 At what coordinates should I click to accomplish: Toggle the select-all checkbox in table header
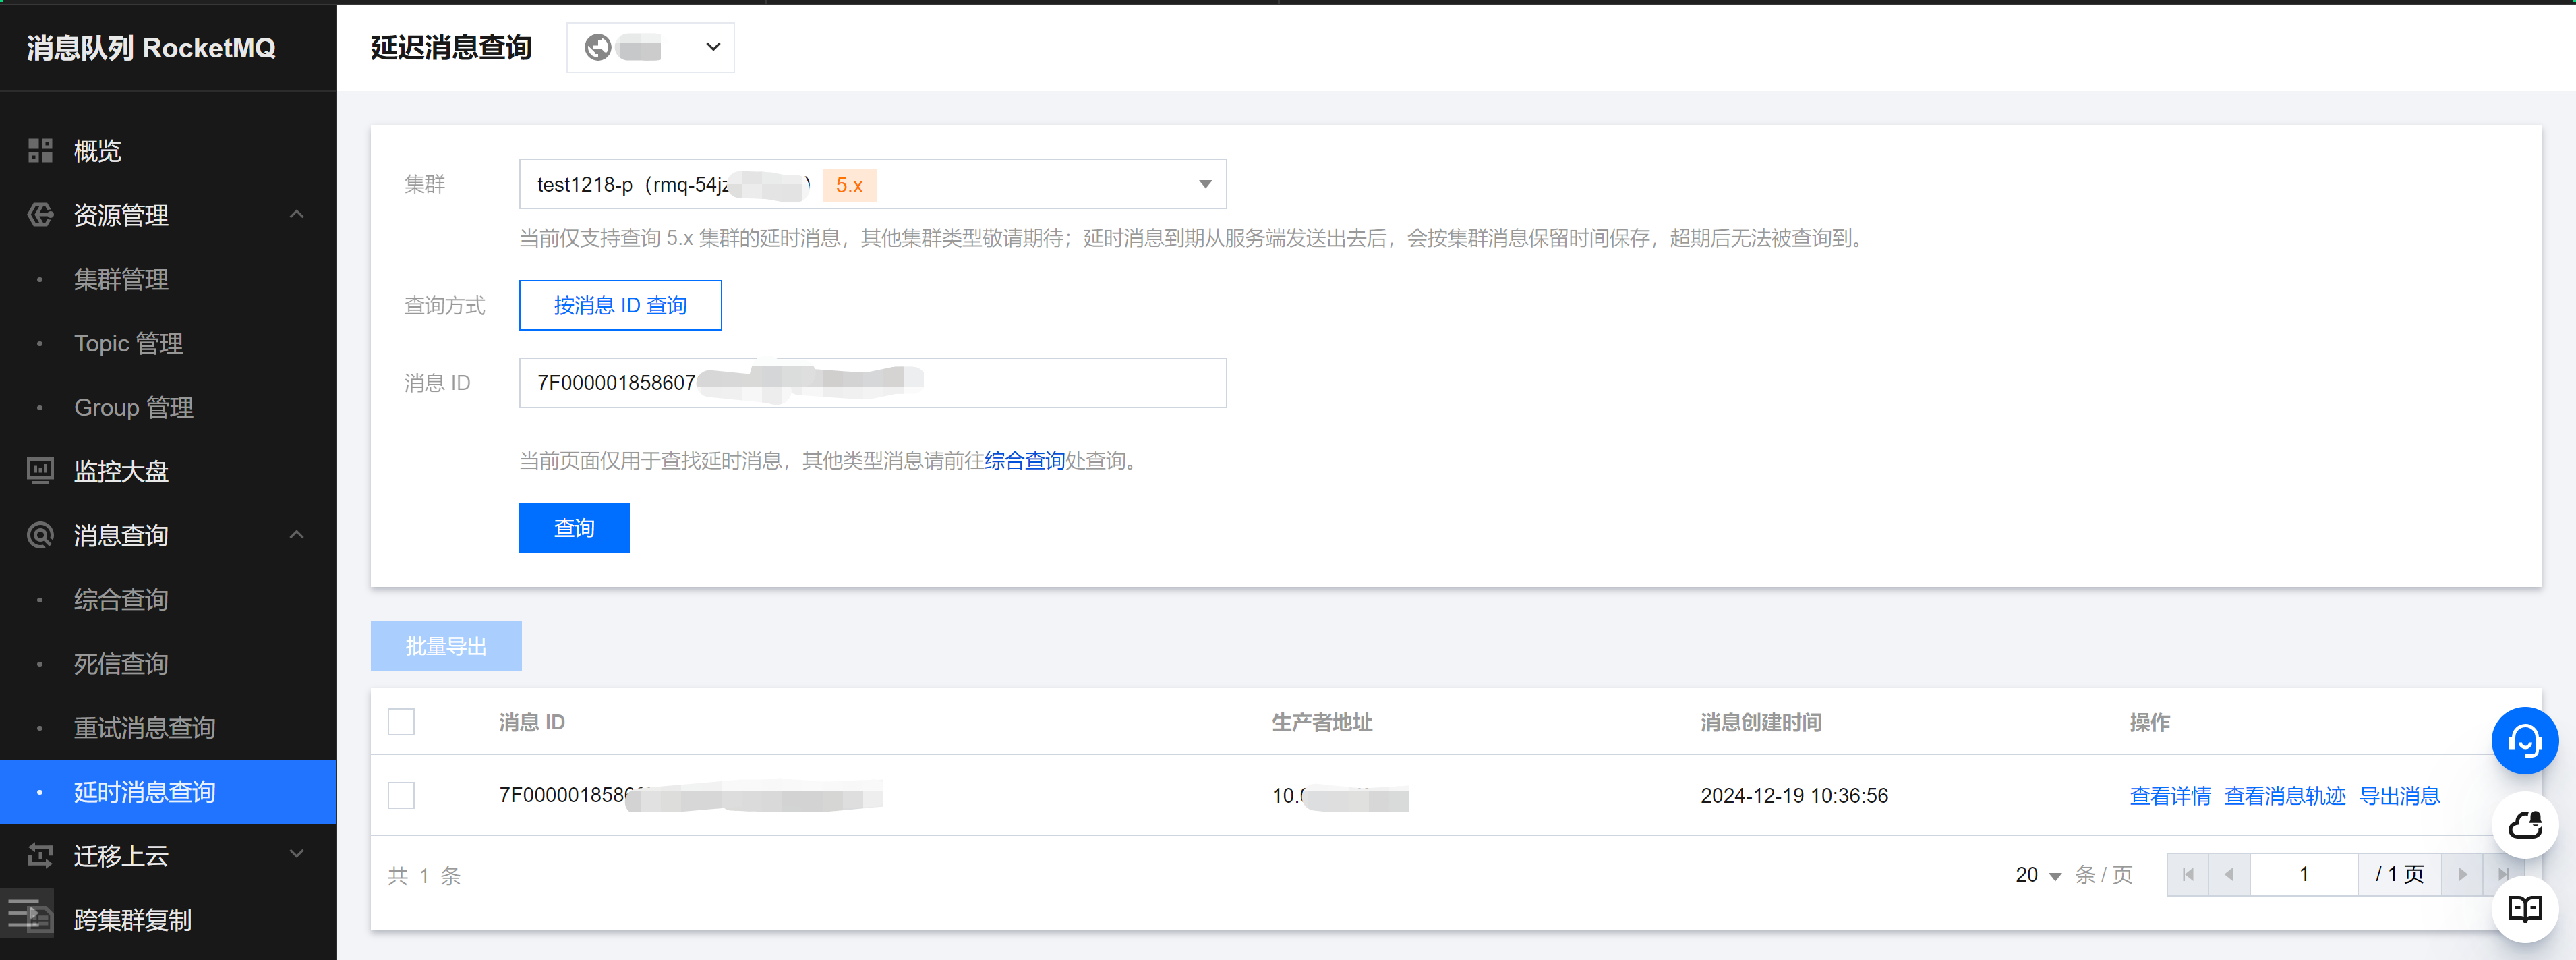pos(401,722)
